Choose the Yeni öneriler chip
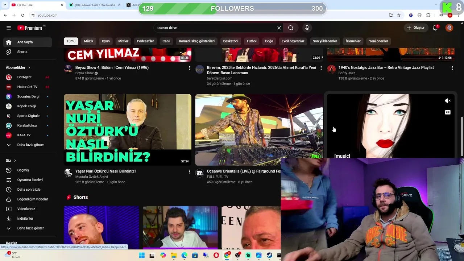The height and width of the screenshot is (261, 464). coord(378,41)
